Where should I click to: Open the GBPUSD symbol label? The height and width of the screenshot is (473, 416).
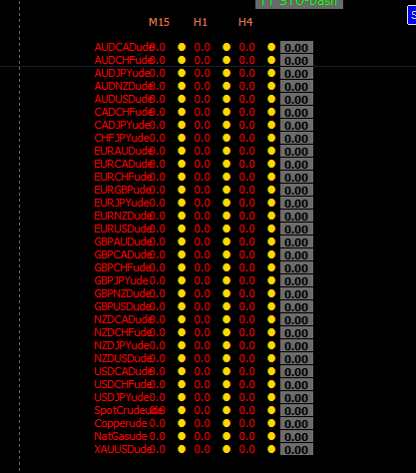click(x=122, y=306)
